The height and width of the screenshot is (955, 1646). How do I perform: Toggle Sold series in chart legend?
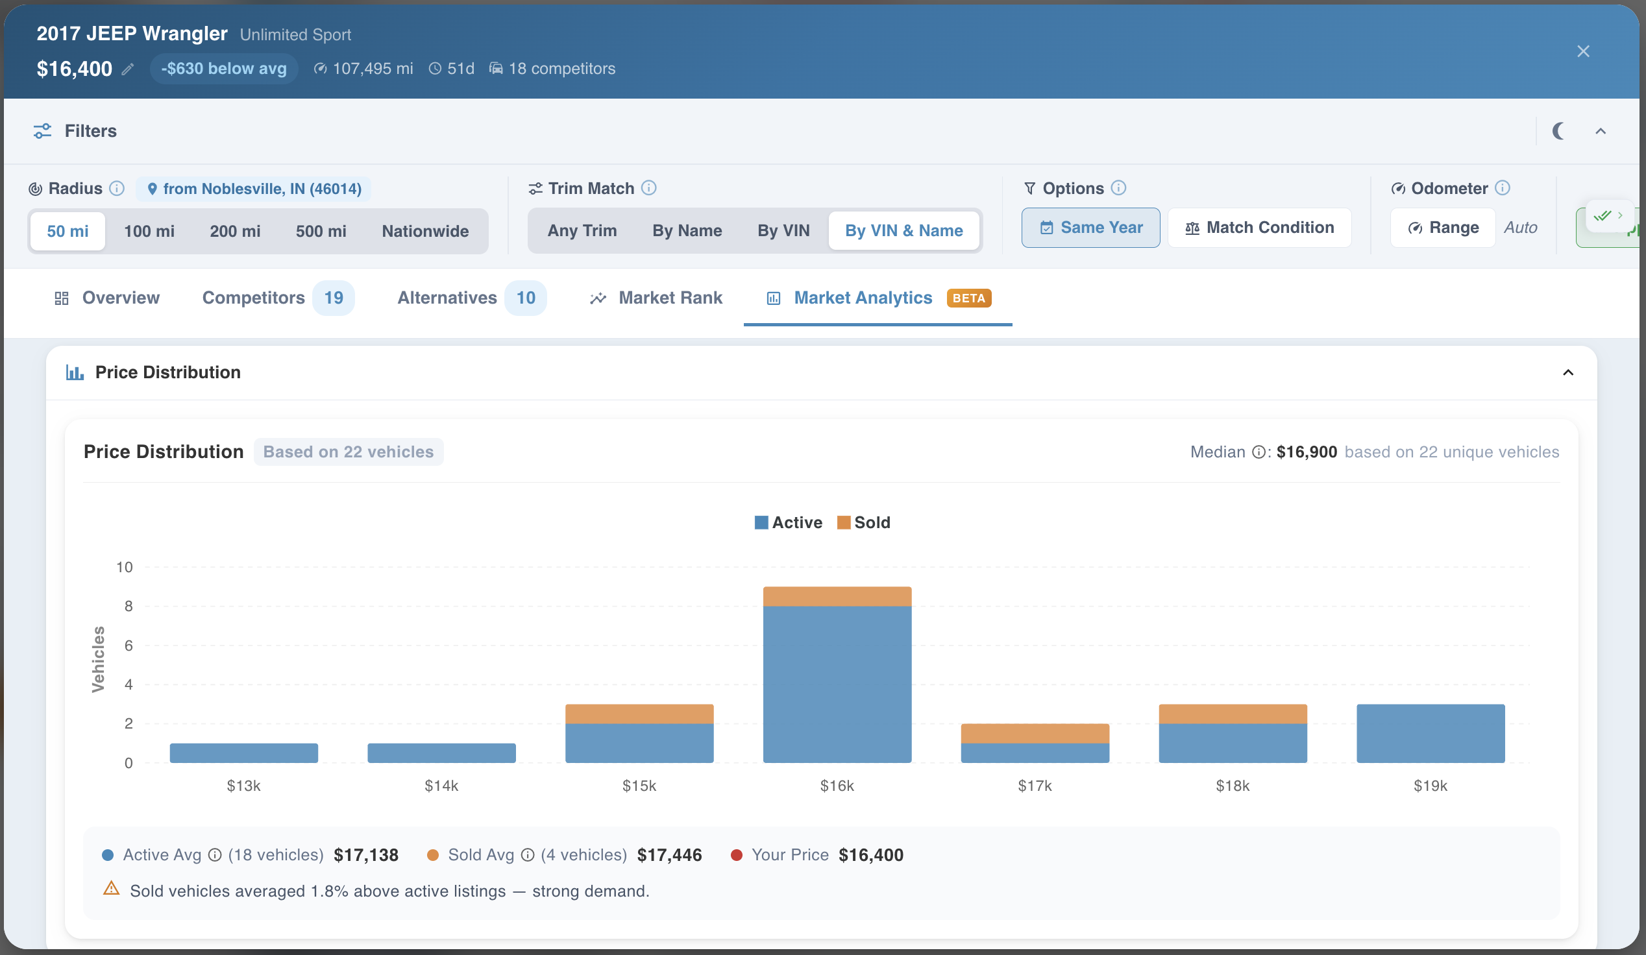(863, 523)
